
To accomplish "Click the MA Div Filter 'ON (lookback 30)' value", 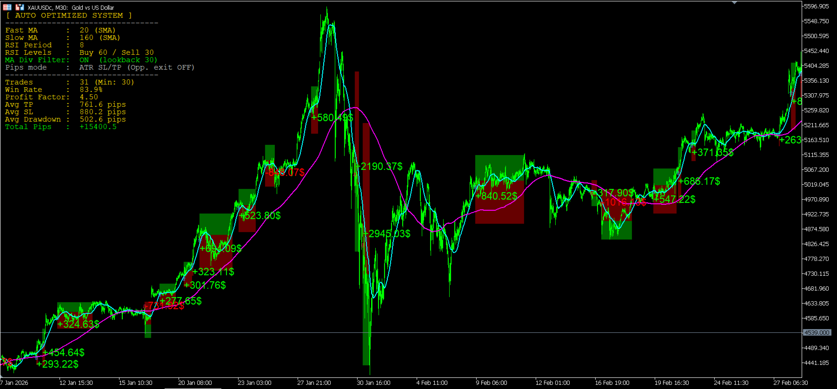I will point(119,60).
